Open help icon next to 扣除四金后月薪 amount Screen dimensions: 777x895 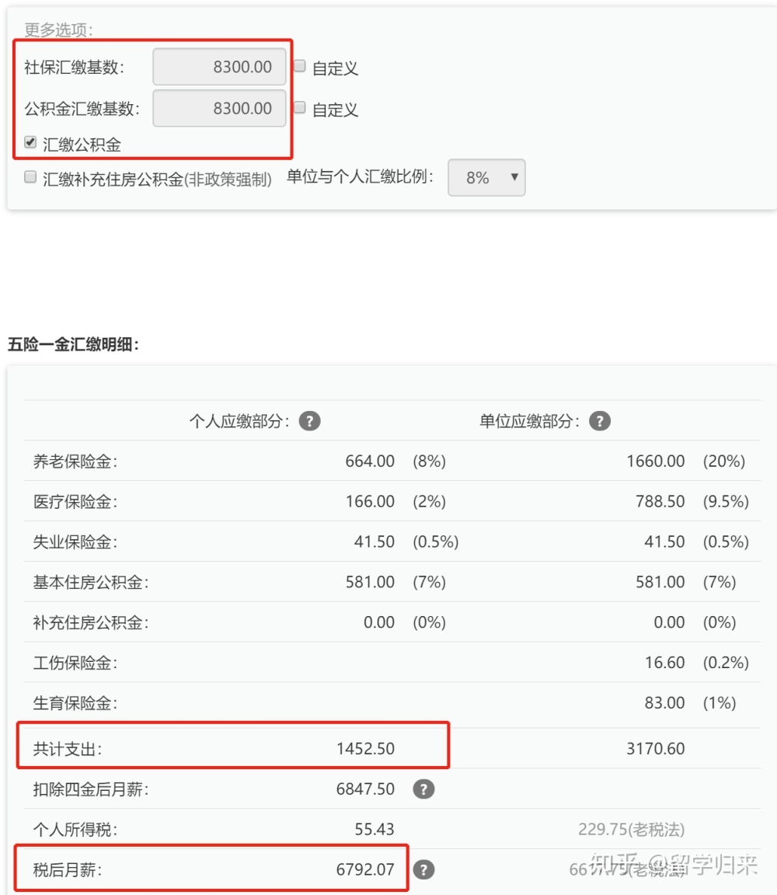(423, 789)
